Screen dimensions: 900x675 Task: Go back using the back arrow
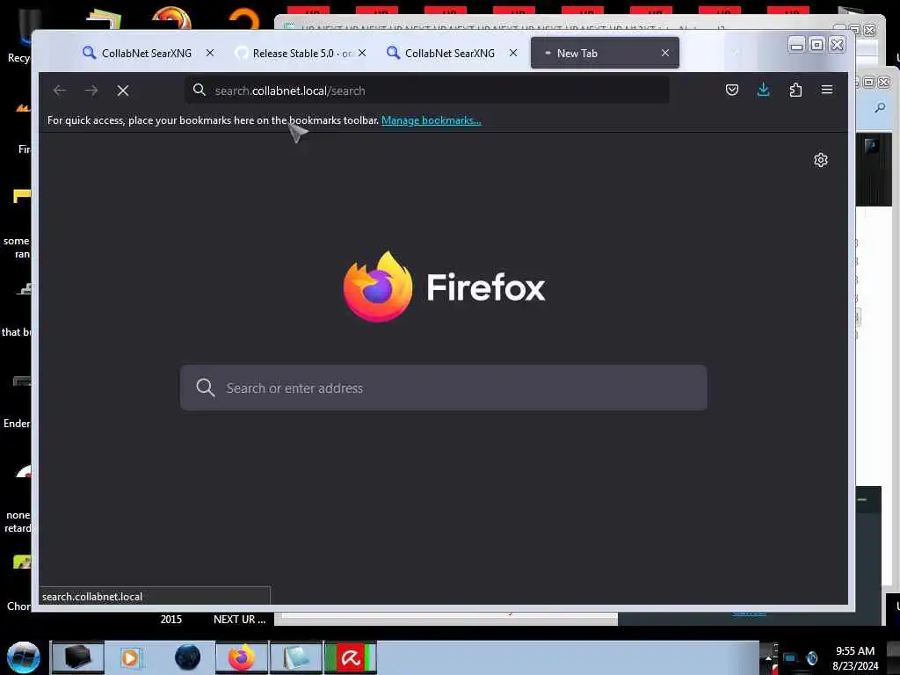point(60,91)
